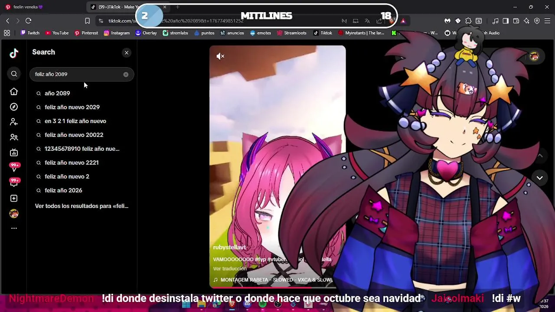
Task: Select suggestion 'feliz año nuevo 2'
Action: point(67,176)
